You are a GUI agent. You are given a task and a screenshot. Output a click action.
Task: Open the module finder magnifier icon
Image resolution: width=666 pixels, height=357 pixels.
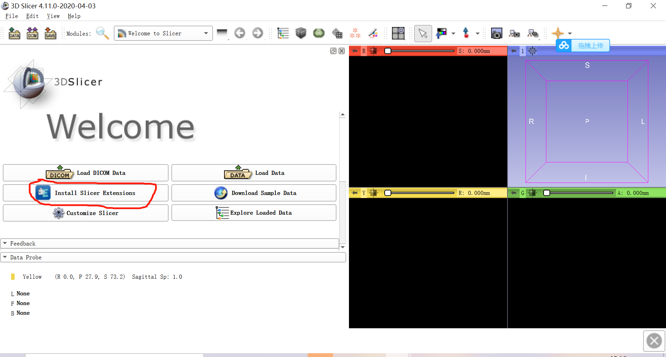click(102, 33)
